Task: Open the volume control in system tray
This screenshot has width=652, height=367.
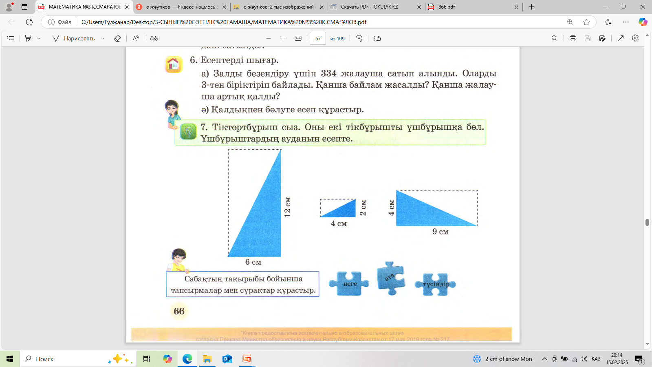Action: (x=584, y=359)
